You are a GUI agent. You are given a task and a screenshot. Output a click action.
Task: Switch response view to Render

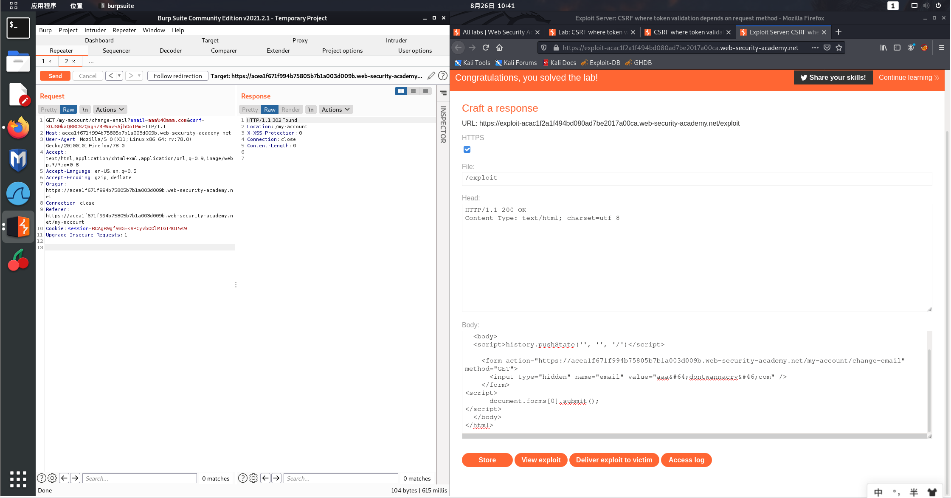click(291, 110)
